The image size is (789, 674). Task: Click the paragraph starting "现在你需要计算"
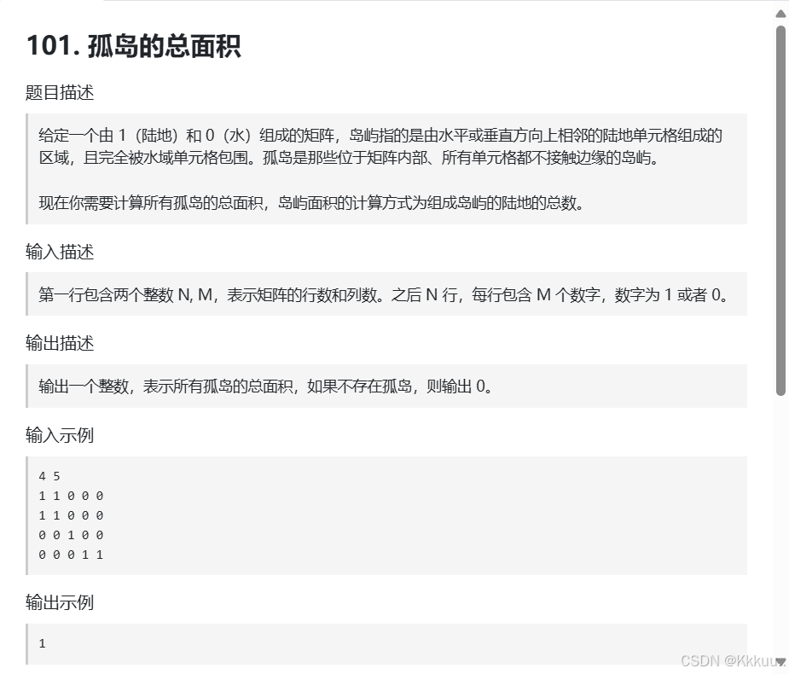[x=311, y=203]
